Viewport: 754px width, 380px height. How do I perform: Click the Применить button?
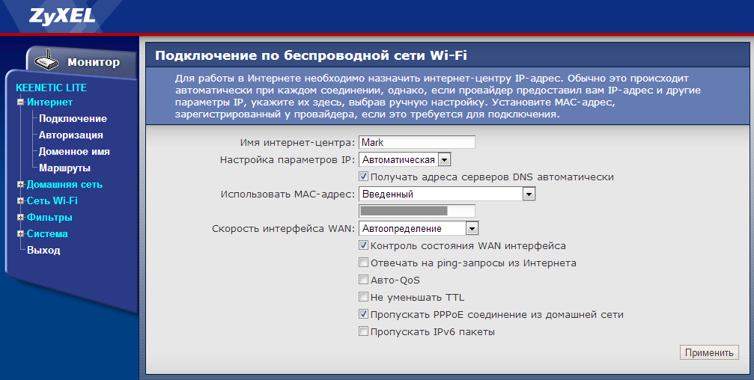pos(708,352)
